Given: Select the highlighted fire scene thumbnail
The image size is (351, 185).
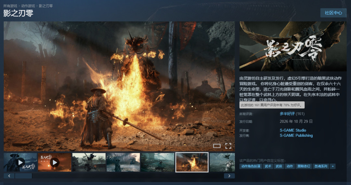Looking at the screenshot, I should pyautogui.click(x=192, y=162).
